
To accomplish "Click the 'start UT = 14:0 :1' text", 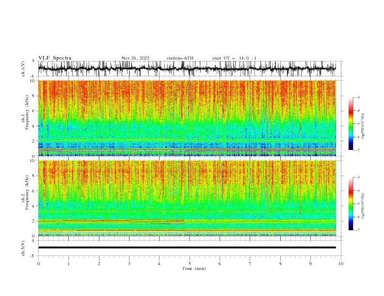I will 234,58.
